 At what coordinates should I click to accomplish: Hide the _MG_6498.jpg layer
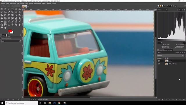tap(159, 64)
